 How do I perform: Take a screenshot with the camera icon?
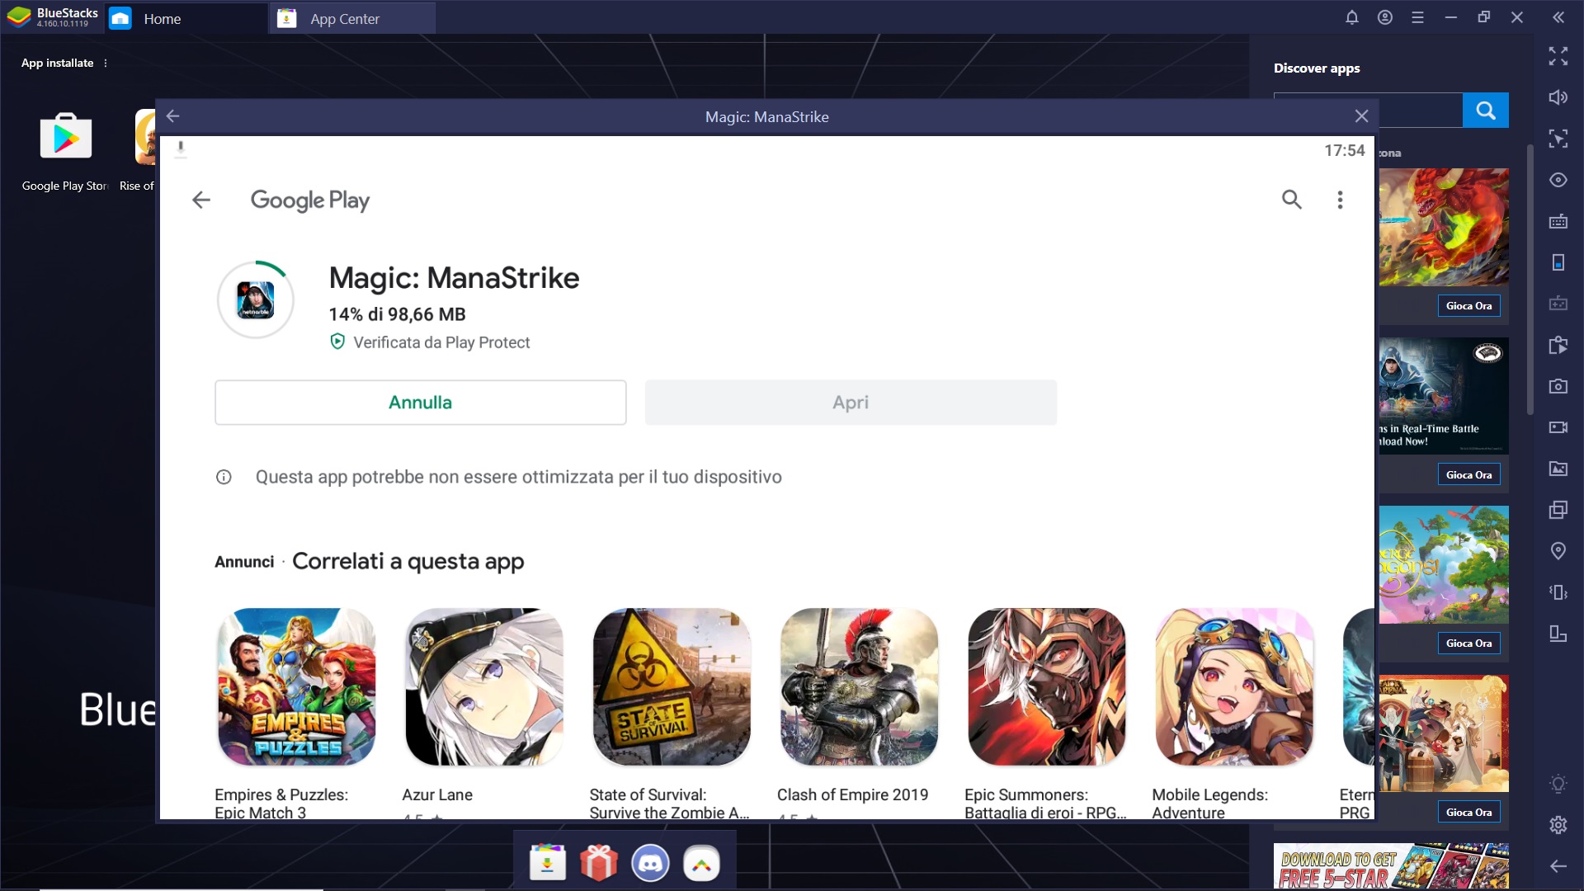tap(1558, 386)
